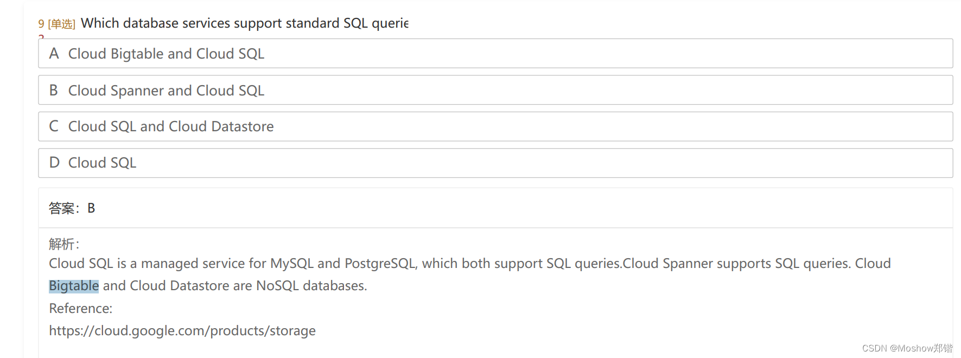Click the letter A option marker
The height and width of the screenshot is (358, 961).
tap(54, 54)
